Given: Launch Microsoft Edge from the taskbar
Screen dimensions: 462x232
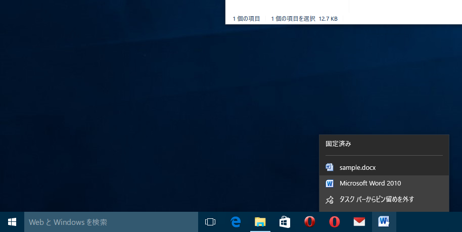Looking at the screenshot, I should 236,222.
